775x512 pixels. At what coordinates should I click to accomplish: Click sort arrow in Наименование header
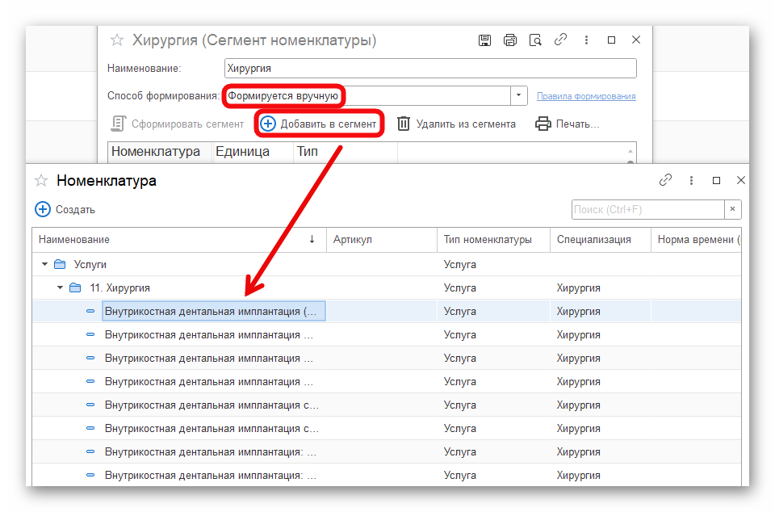click(x=312, y=240)
